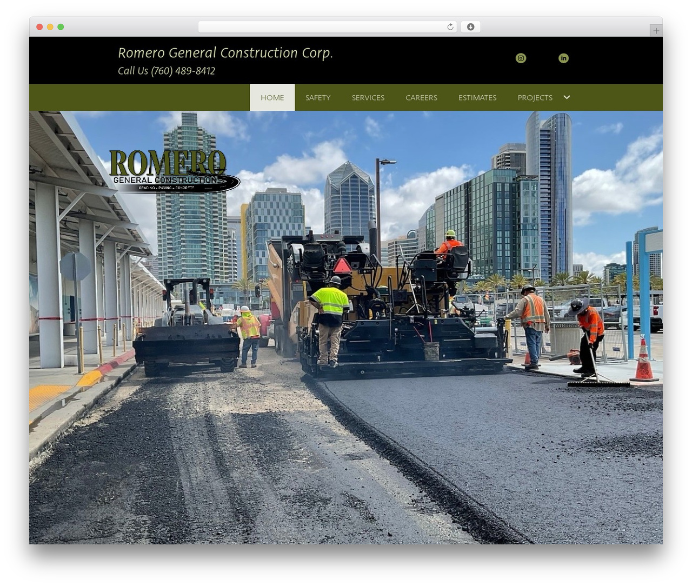Screen dimensions: 692x586
Task: Go to the Home menu item
Action: (x=272, y=97)
